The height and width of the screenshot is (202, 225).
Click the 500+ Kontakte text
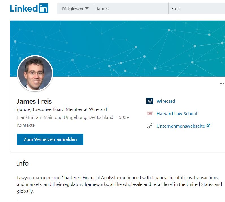click(x=124, y=117)
